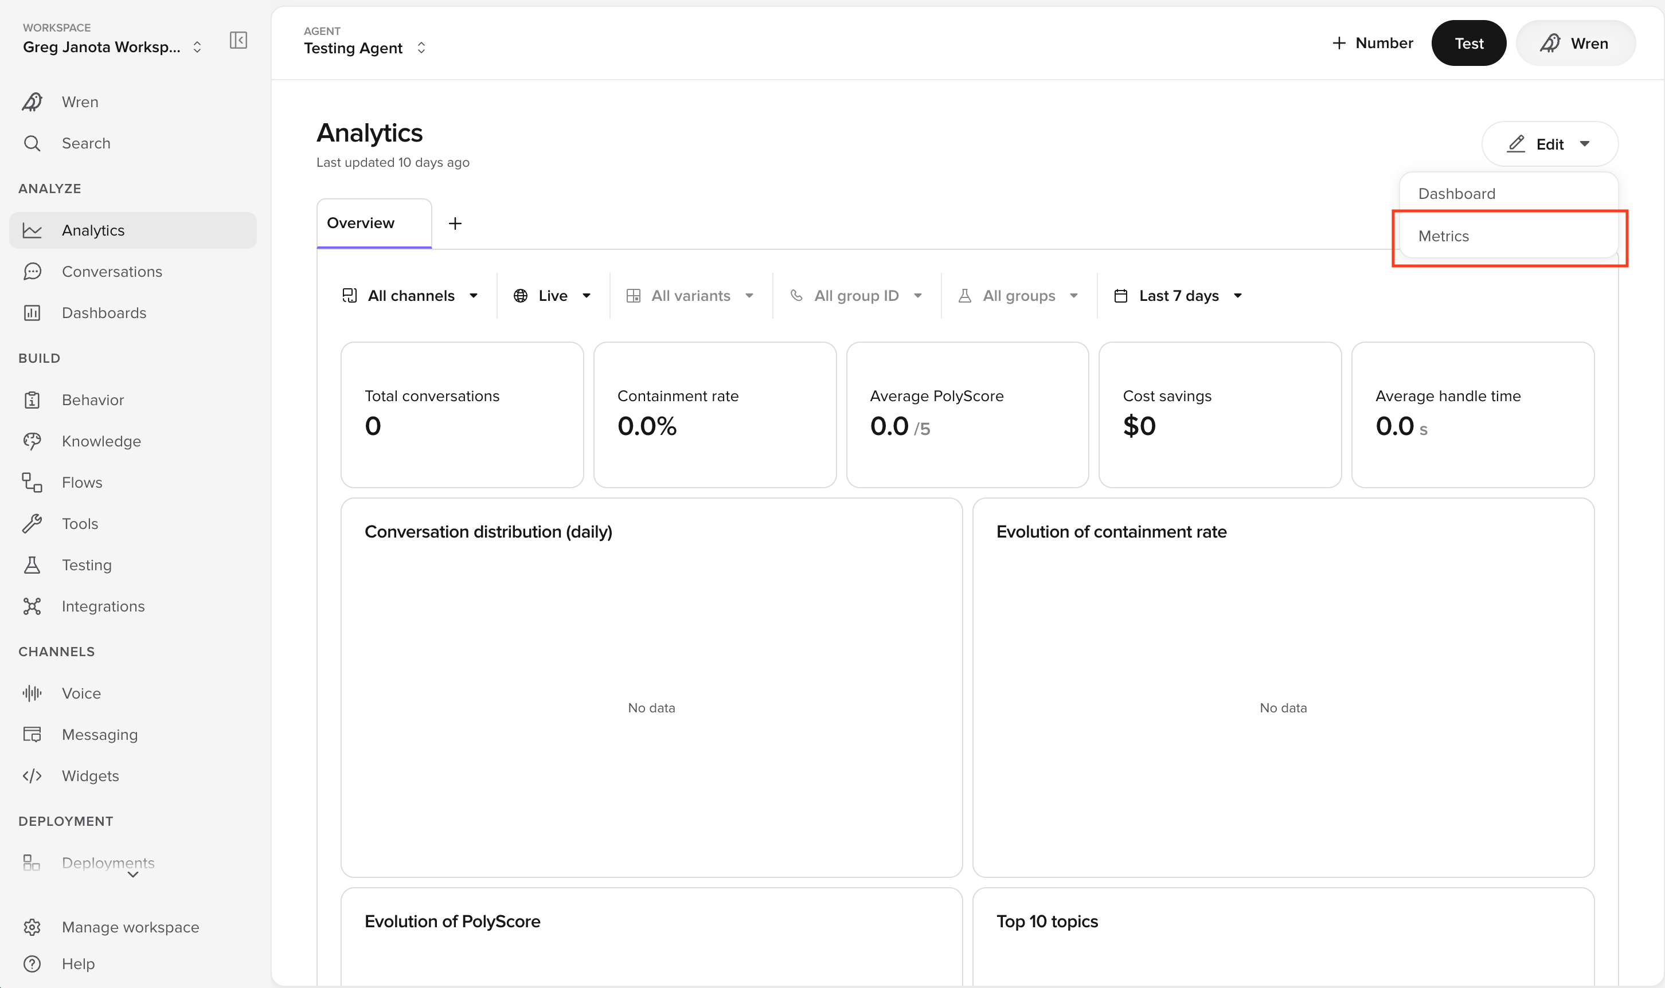1665x988 pixels.
Task: Click the calendar icon in date filter
Action: click(1121, 296)
